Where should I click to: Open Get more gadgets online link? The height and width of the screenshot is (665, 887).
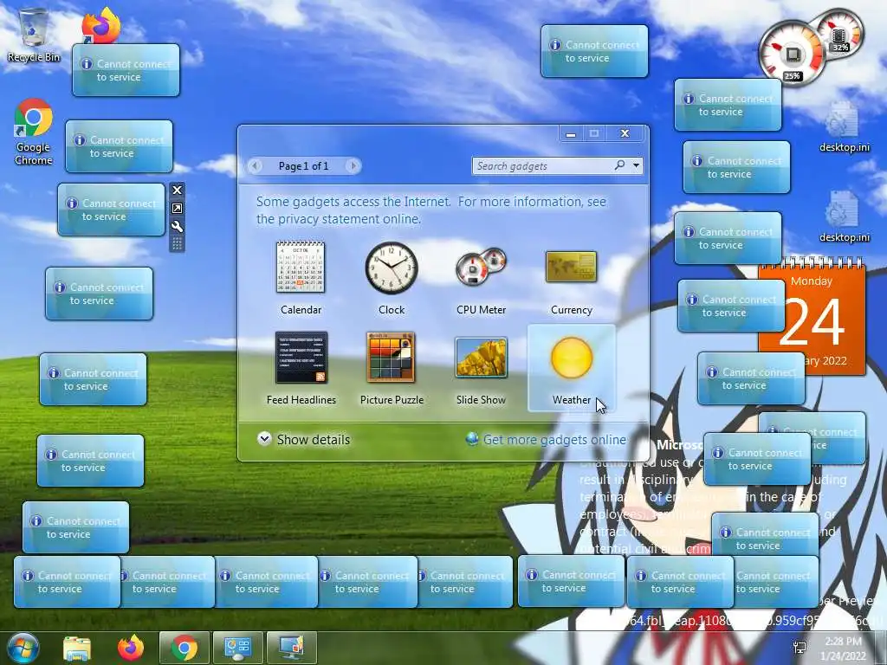click(554, 439)
